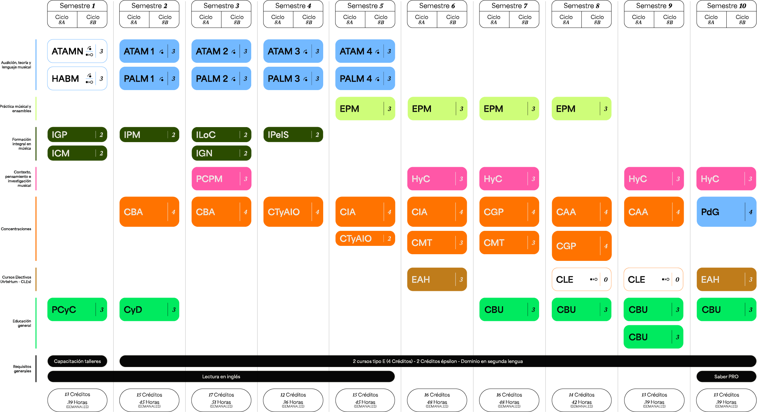The width and height of the screenshot is (757, 412).
Task: Open the IPM course card
Action: 149,134
